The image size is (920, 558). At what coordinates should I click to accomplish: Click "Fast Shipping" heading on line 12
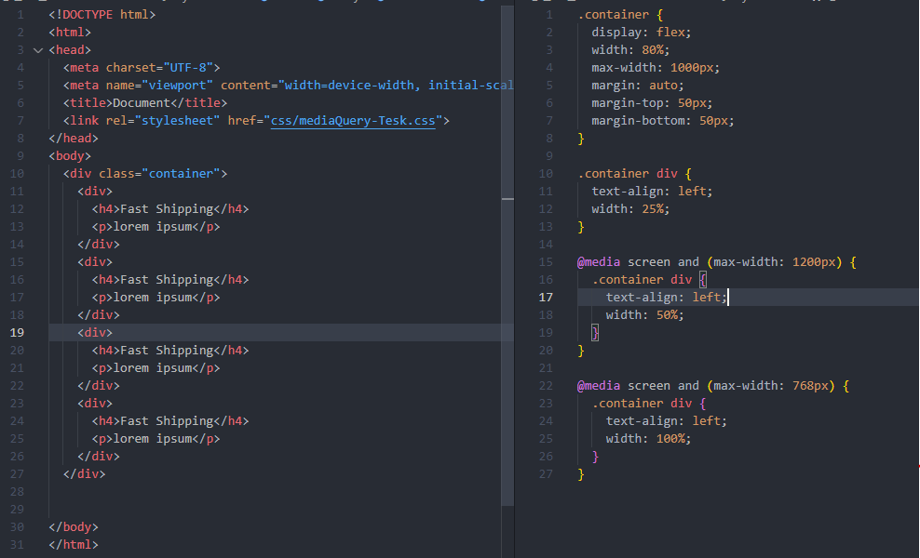(167, 208)
